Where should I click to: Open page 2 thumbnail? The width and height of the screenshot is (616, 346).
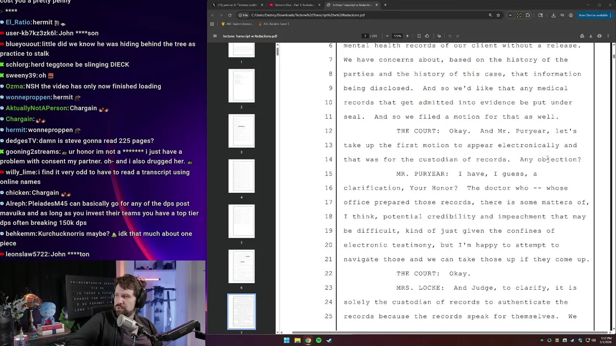click(242, 86)
